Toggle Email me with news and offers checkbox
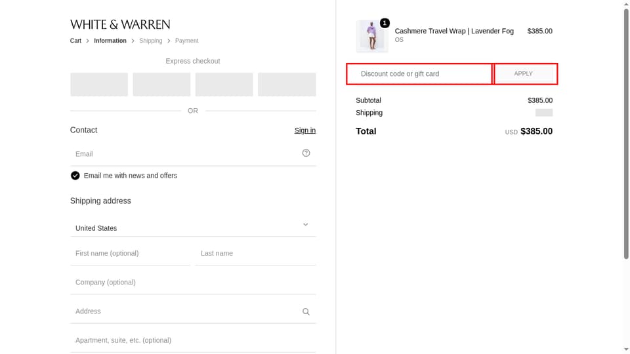Viewport: 630px width, 354px height. 75,176
